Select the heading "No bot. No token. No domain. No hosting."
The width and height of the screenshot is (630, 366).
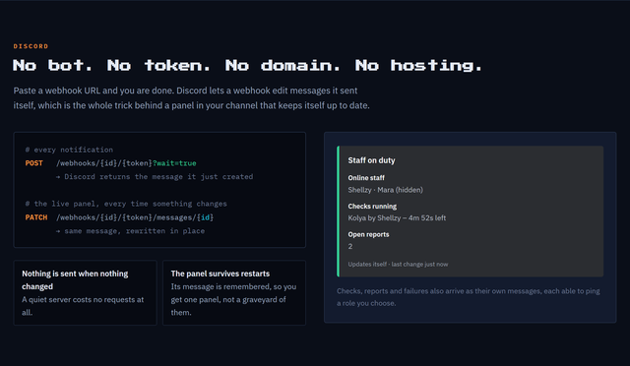(247, 65)
